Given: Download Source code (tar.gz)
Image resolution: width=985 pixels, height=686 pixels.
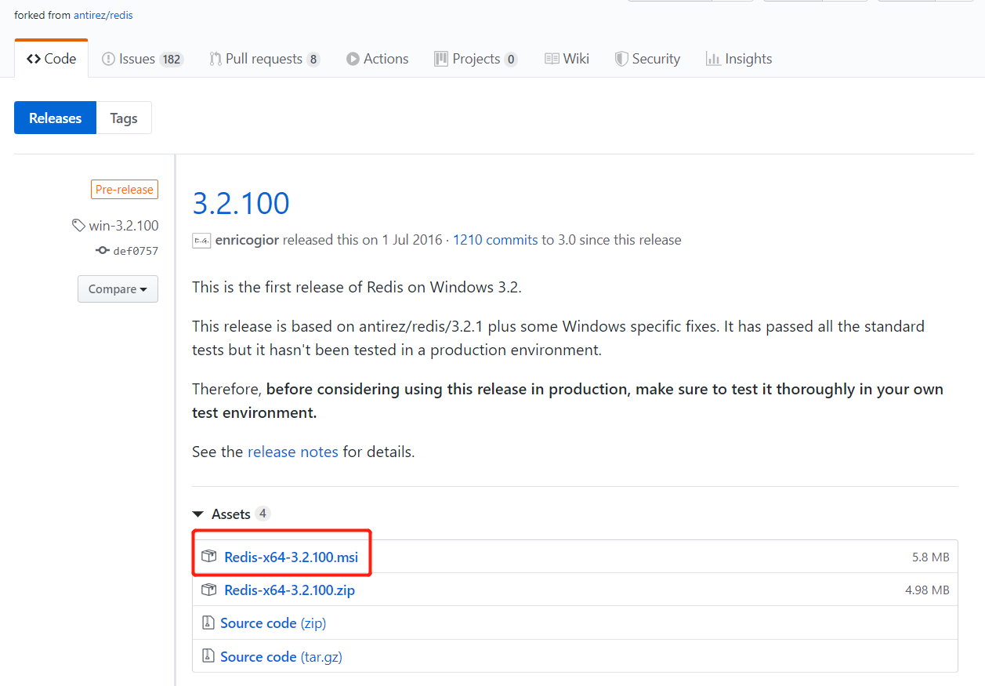Looking at the screenshot, I should click(x=281, y=657).
